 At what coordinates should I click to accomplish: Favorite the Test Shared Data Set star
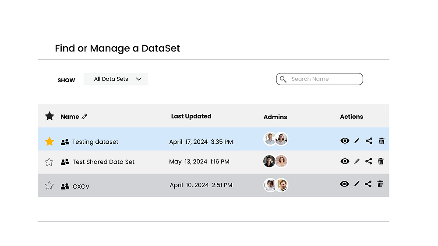coord(49,162)
